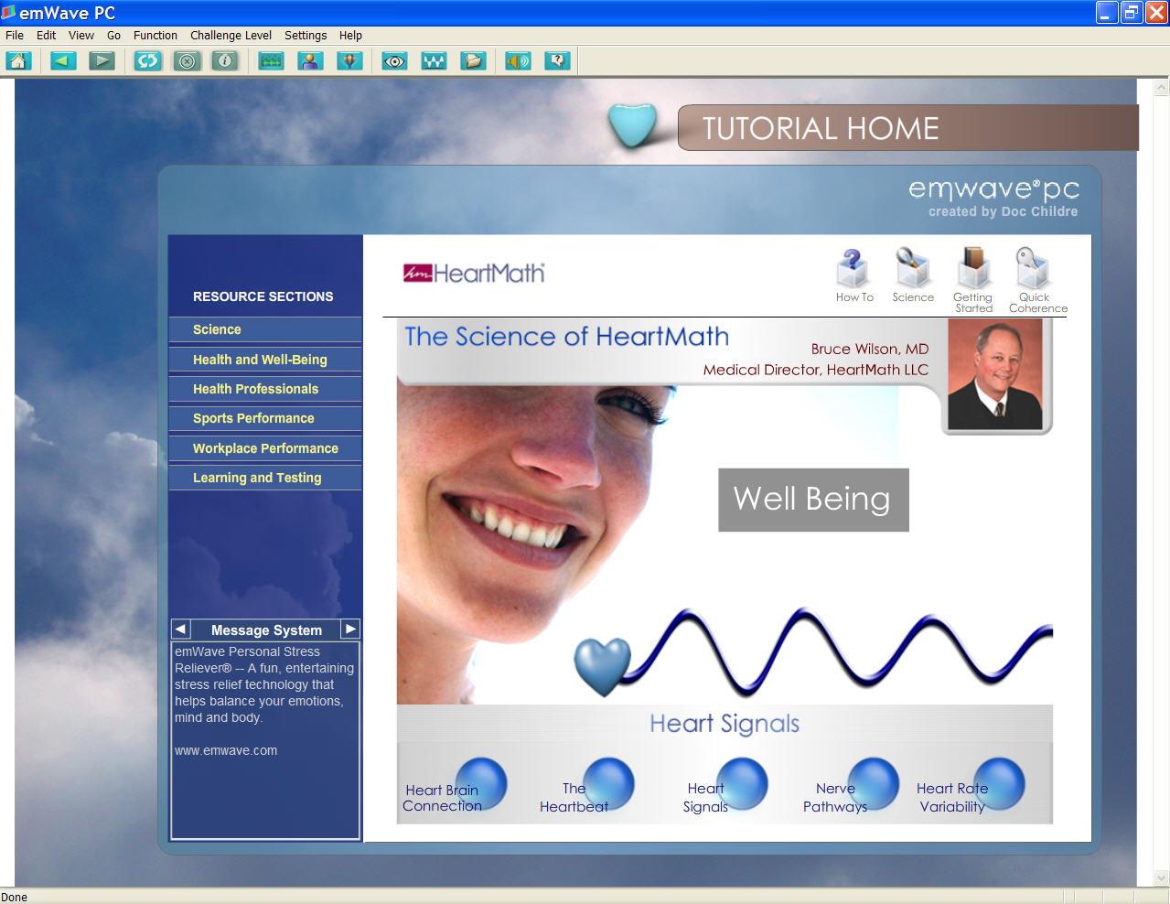Click the www.emwave.com link
1170x904 pixels.
point(226,750)
